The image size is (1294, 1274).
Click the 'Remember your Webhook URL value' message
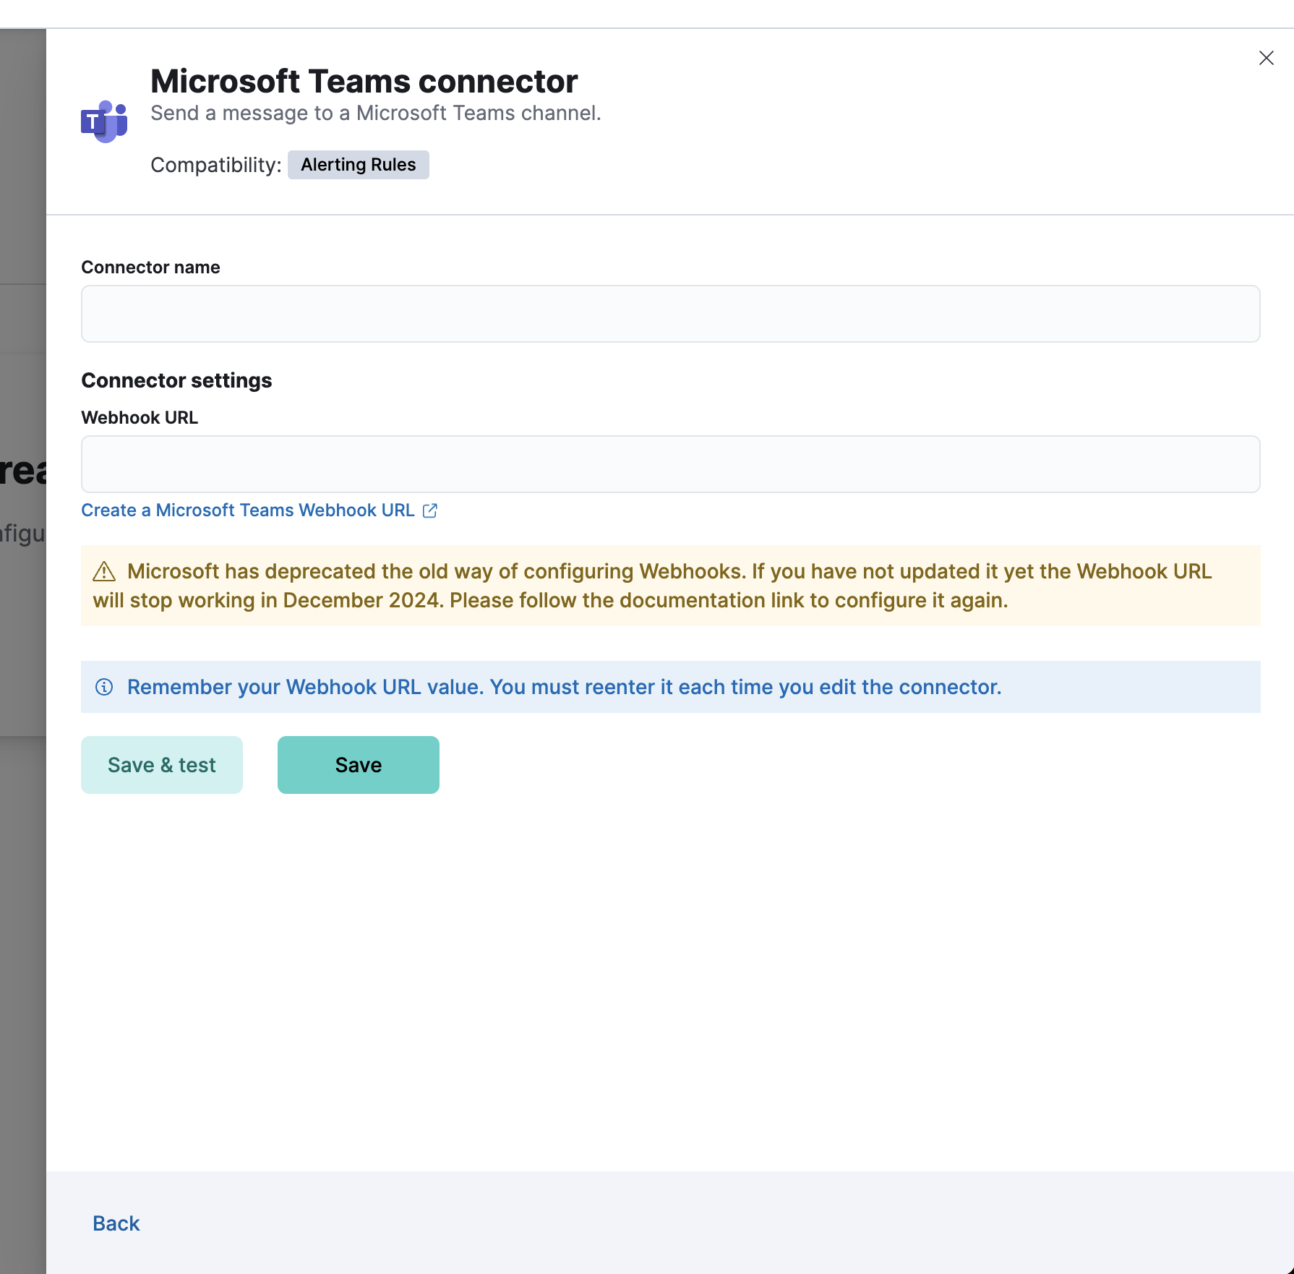pyautogui.click(x=565, y=687)
